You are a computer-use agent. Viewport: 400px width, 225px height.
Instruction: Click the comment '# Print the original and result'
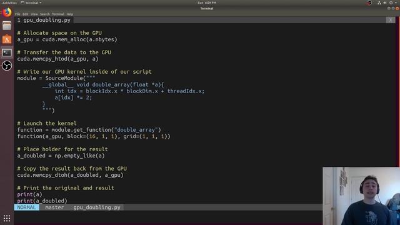point(66,188)
